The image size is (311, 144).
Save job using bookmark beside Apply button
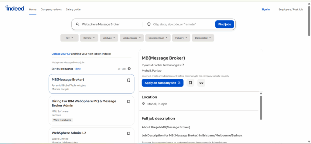[190, 83]
